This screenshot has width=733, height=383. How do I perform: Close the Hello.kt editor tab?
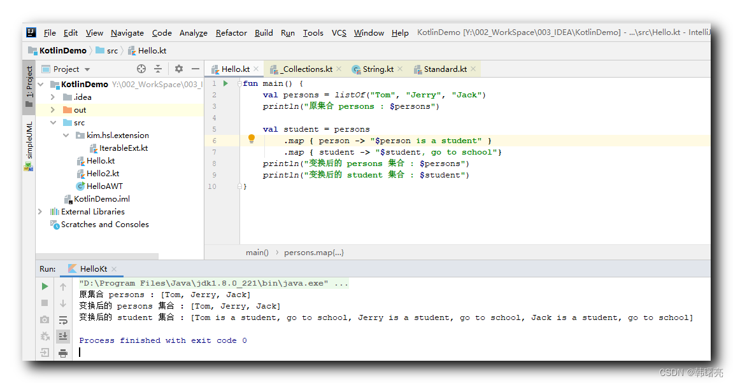pos(256,69)
